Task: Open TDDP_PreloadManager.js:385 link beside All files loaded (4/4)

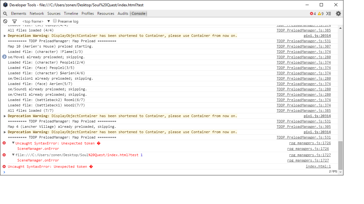Action: (x=304, y=30)
